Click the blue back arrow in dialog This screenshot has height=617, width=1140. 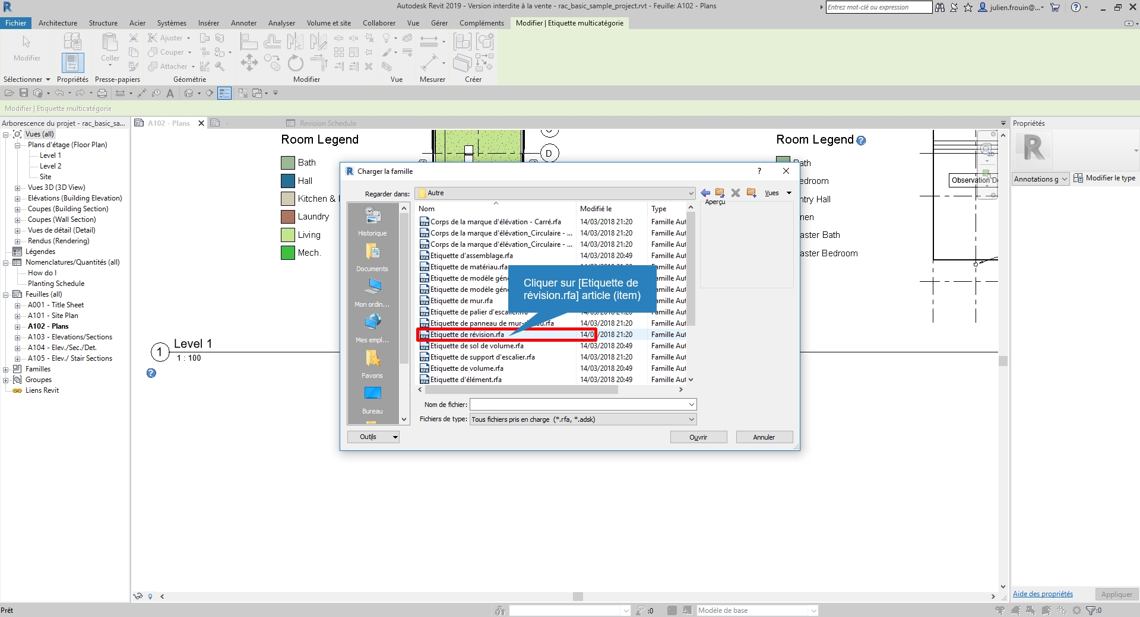tap(705, 193)
